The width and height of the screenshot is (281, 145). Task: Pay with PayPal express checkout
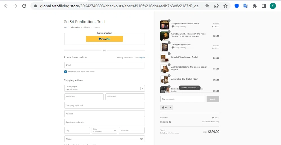point(104,39)
